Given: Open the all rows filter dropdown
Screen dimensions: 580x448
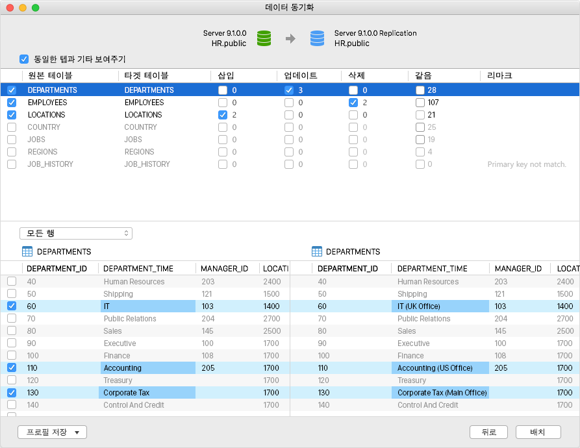Looking at the screenshot, I should [76, 233].
